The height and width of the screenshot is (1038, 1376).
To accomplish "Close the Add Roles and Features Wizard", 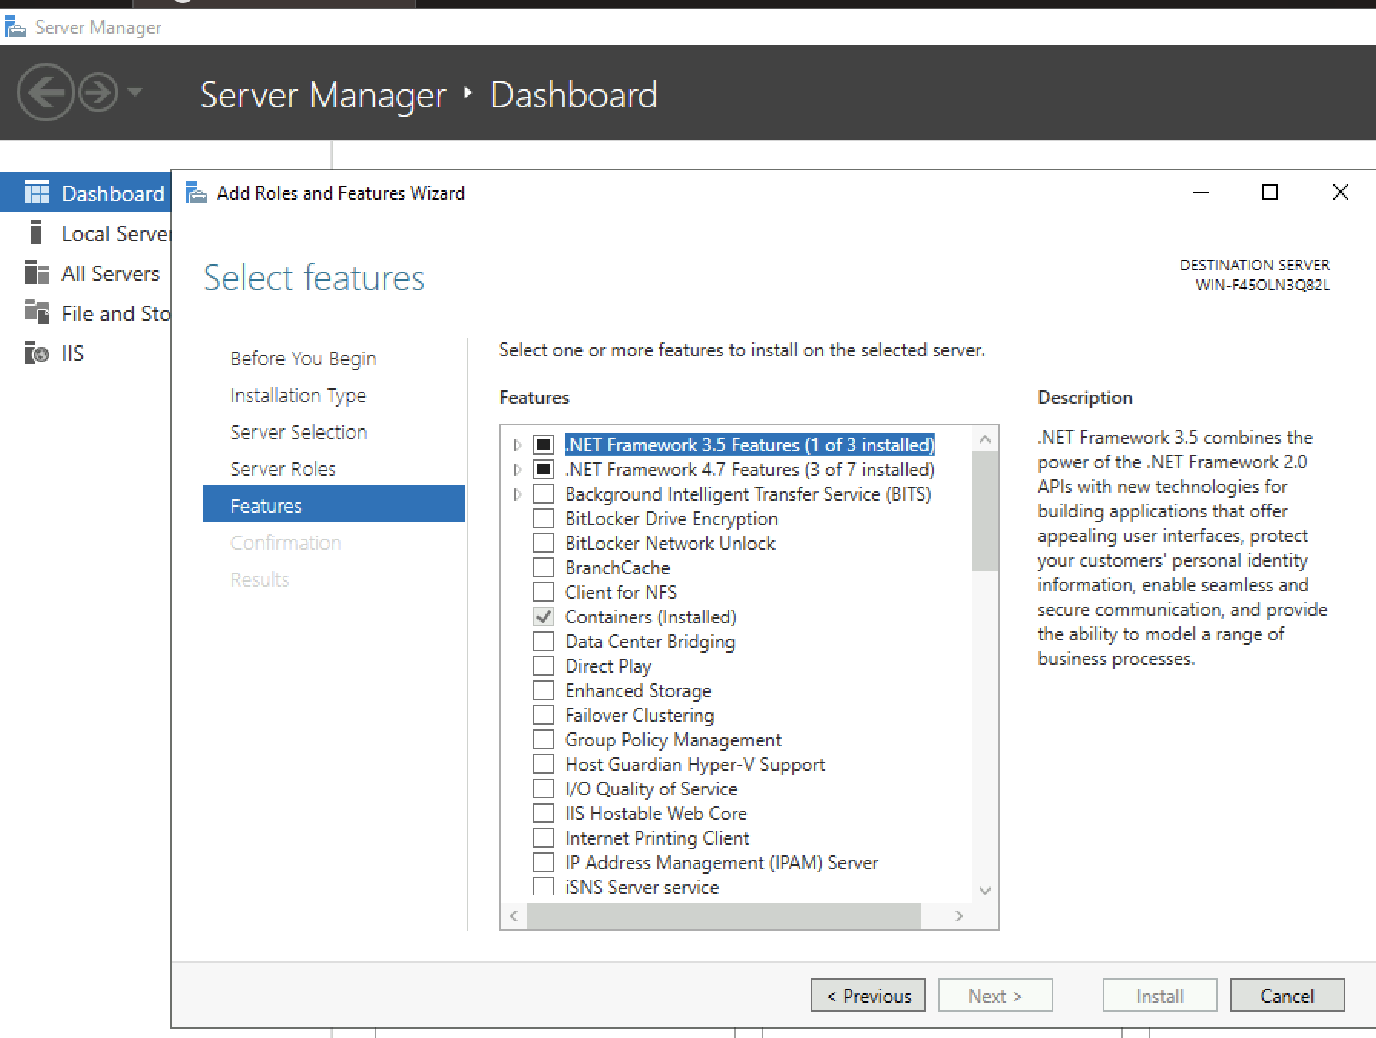I will (x=1340, y=192).
